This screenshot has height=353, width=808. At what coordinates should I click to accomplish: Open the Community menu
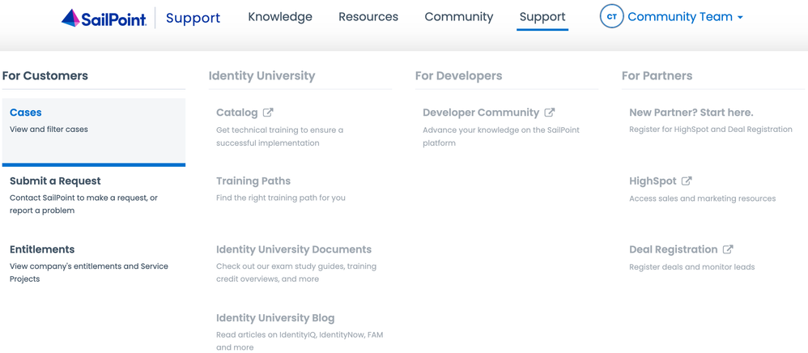pos(459,17)
